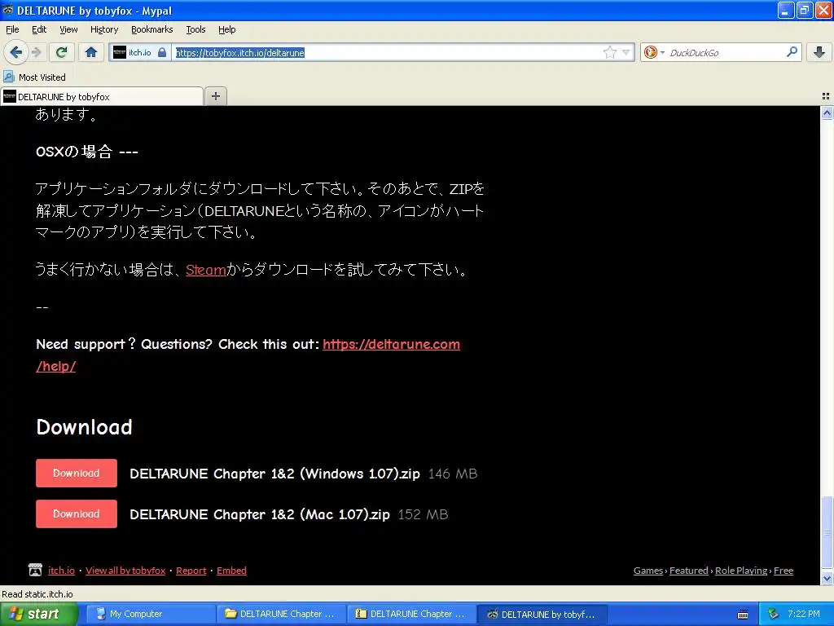Click the Most Visited bookmark label
The height and width of the screenshot is (626, 834).
coord(42,77)
